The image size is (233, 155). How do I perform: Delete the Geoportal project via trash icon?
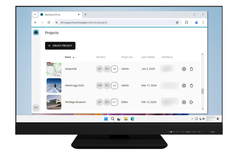coord(191,69)
